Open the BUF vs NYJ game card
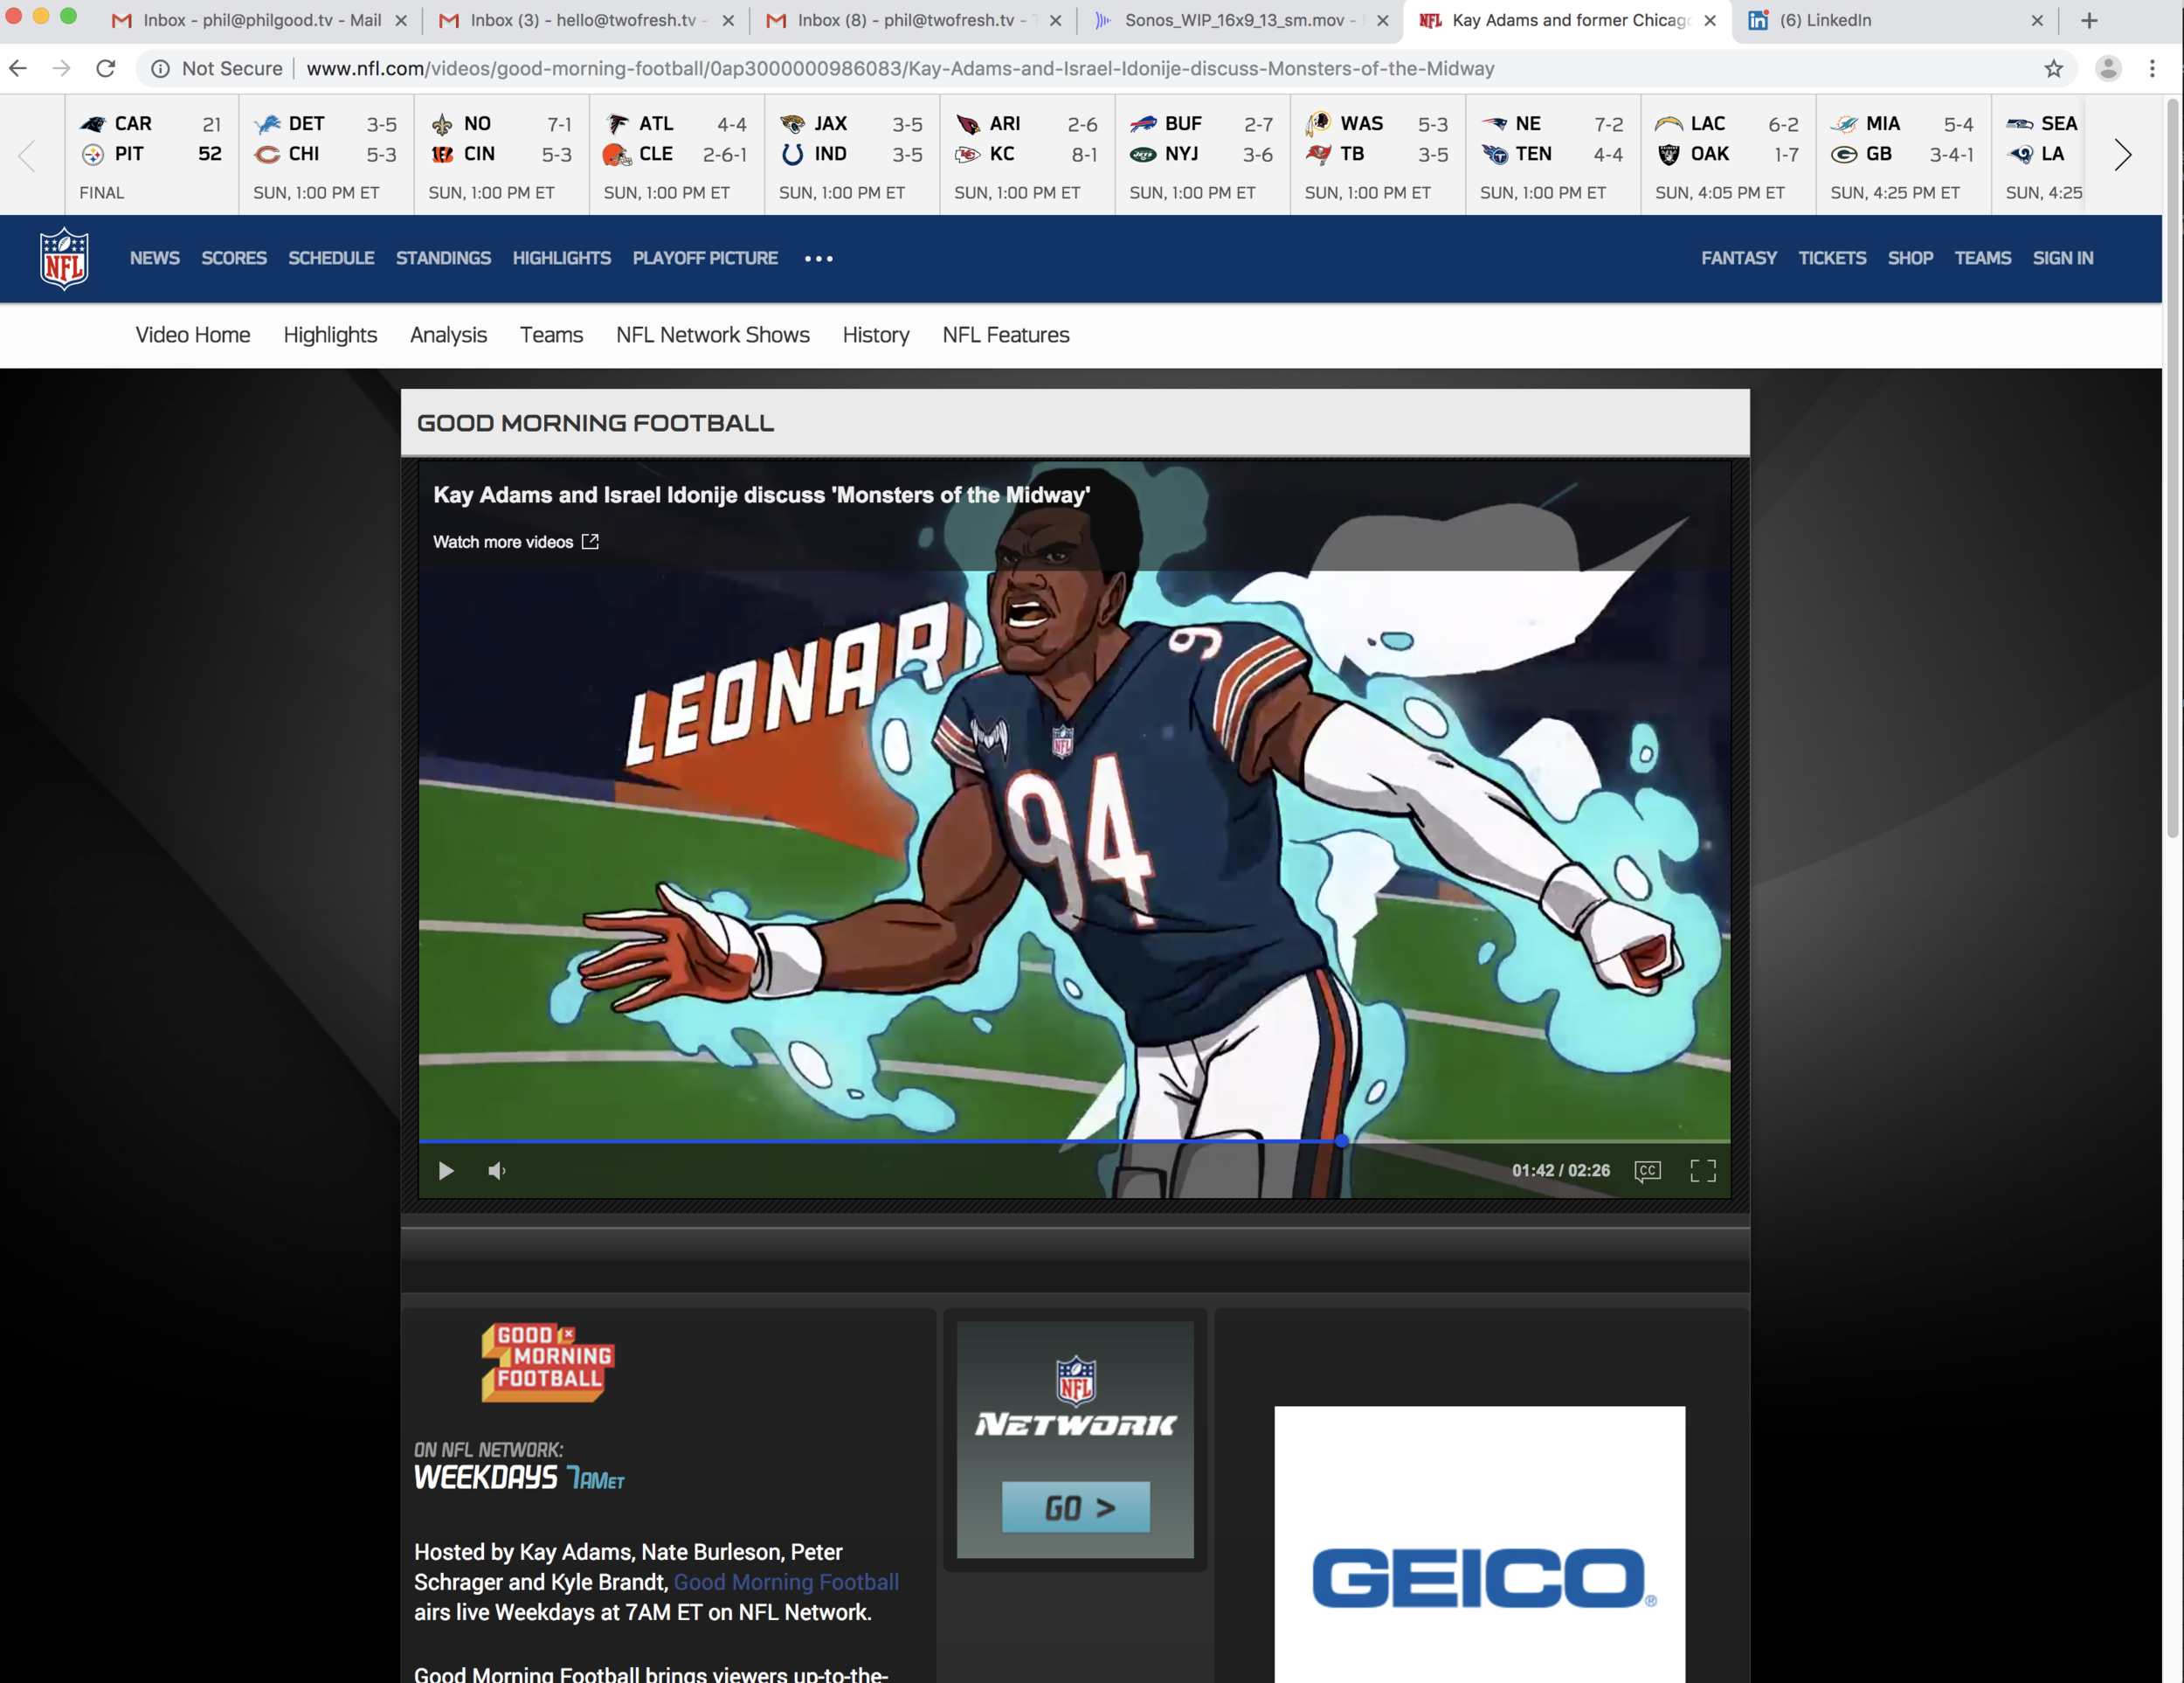2184x1683 pixels. pos(1203,155)
